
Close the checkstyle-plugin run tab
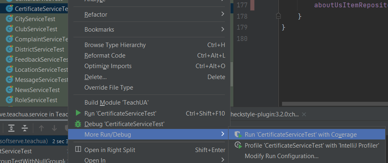point(304,114)
